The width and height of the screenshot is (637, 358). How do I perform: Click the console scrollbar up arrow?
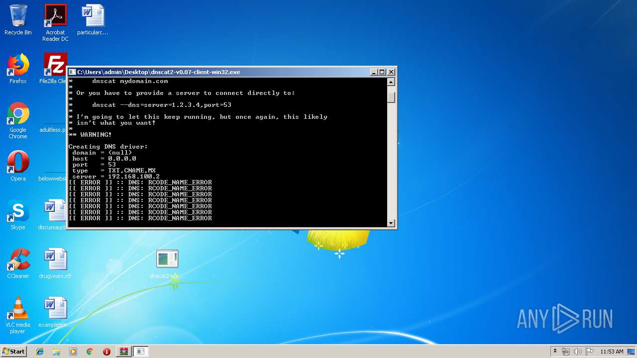391,82
